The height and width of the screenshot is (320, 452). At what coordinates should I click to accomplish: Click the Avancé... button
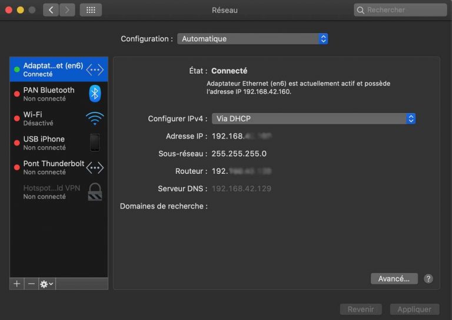(394, 279)
